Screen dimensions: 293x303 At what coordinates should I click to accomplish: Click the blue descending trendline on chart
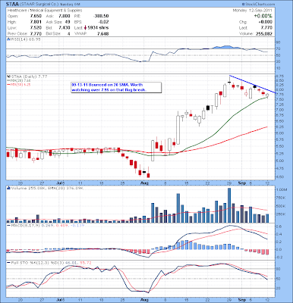point(253,84)
